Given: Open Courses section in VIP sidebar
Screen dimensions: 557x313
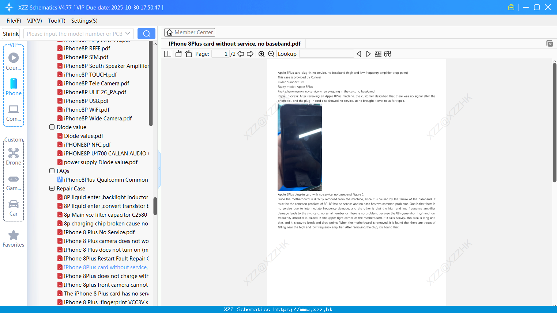Looking at the screenshot, I should 14,61.
